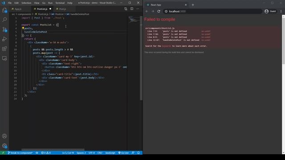Change language mode JavaScript
This screenshot has width=285, height=160.
point(110,153)
